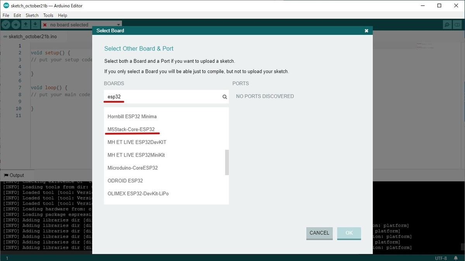Viewport: 465px width, 261px height.
Task: Click line number 1 in status bar
Action: tap(7, 258)
